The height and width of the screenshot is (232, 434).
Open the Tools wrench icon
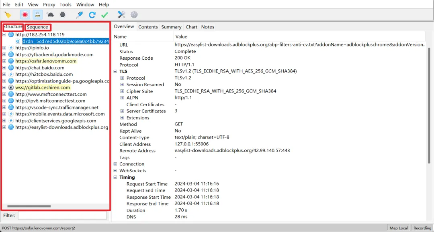click(x=121, y=14)
